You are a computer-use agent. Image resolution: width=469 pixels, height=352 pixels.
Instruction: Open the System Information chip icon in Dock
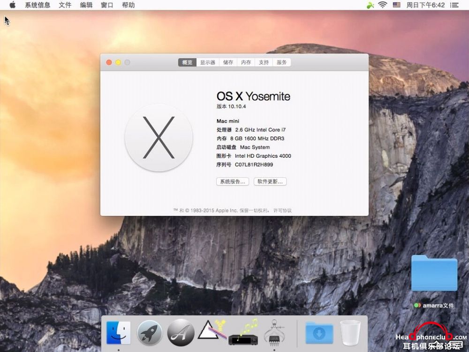(x=274, y=332)
